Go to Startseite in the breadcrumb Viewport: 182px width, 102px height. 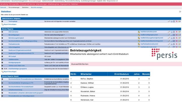3,7
